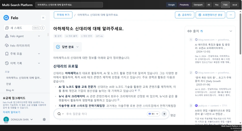Image resolution: width=242 pixels, height=131 pixels.
Task: Click the 웹 검색 tag
Action: pyautogui.click(x=58, y=36)
